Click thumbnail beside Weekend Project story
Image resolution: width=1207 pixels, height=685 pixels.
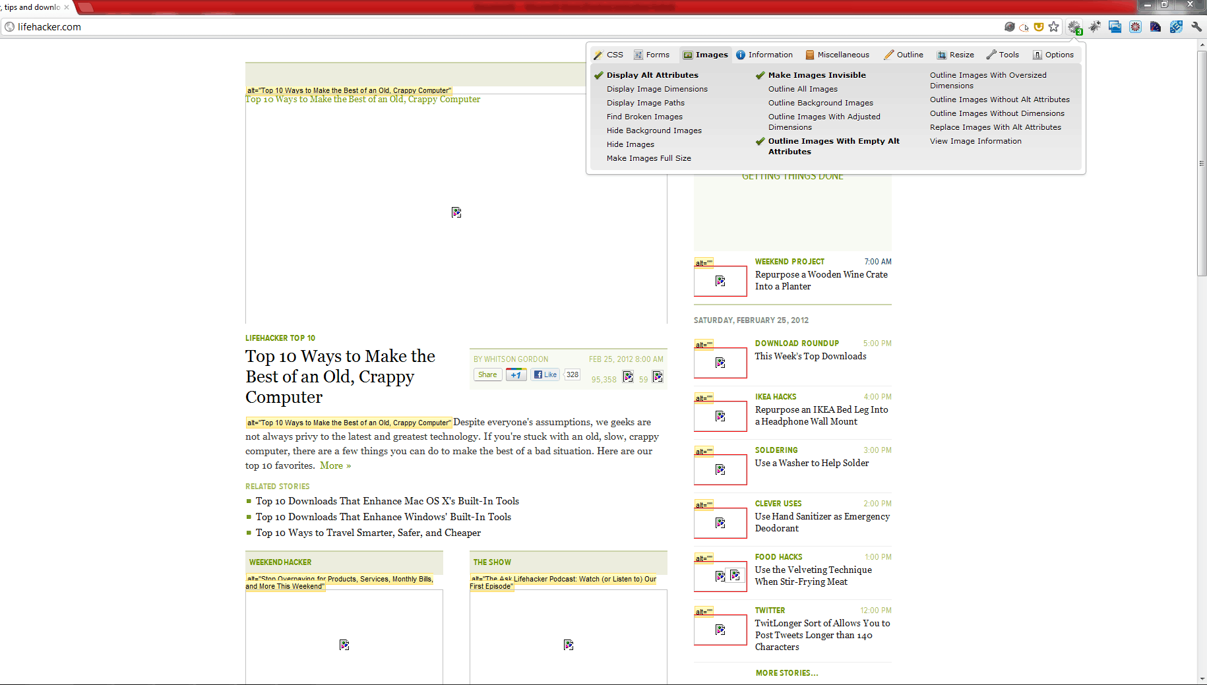720,281
